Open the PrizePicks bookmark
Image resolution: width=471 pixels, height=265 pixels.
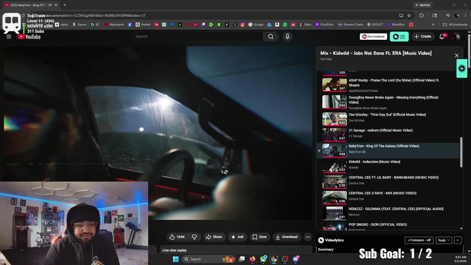[x=324, y=25]
